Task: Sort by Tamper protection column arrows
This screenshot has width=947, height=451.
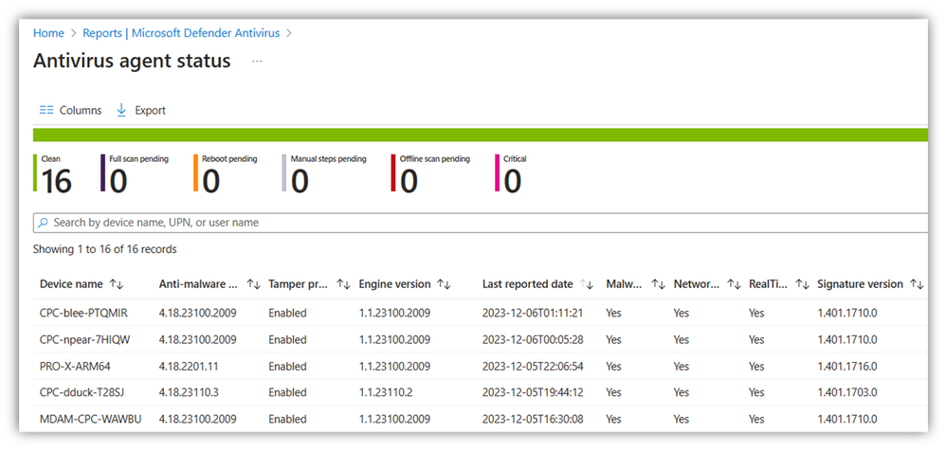Action: coord(343,284)
